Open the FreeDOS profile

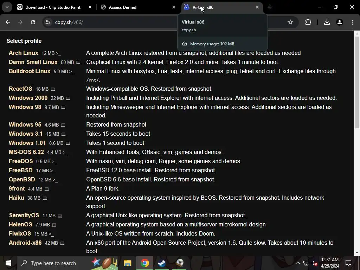pos(21,161)
